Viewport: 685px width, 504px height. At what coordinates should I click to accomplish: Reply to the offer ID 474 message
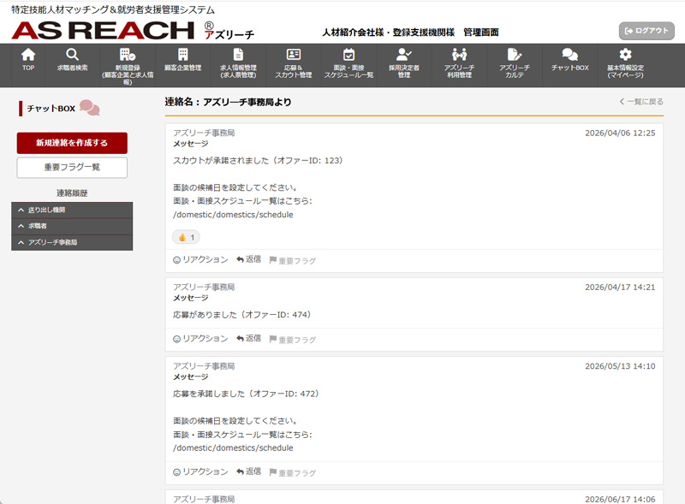248,339
